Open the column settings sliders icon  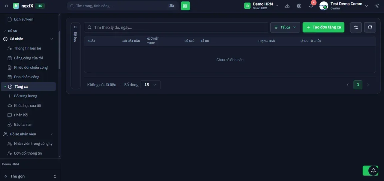(x=356, y=27)
